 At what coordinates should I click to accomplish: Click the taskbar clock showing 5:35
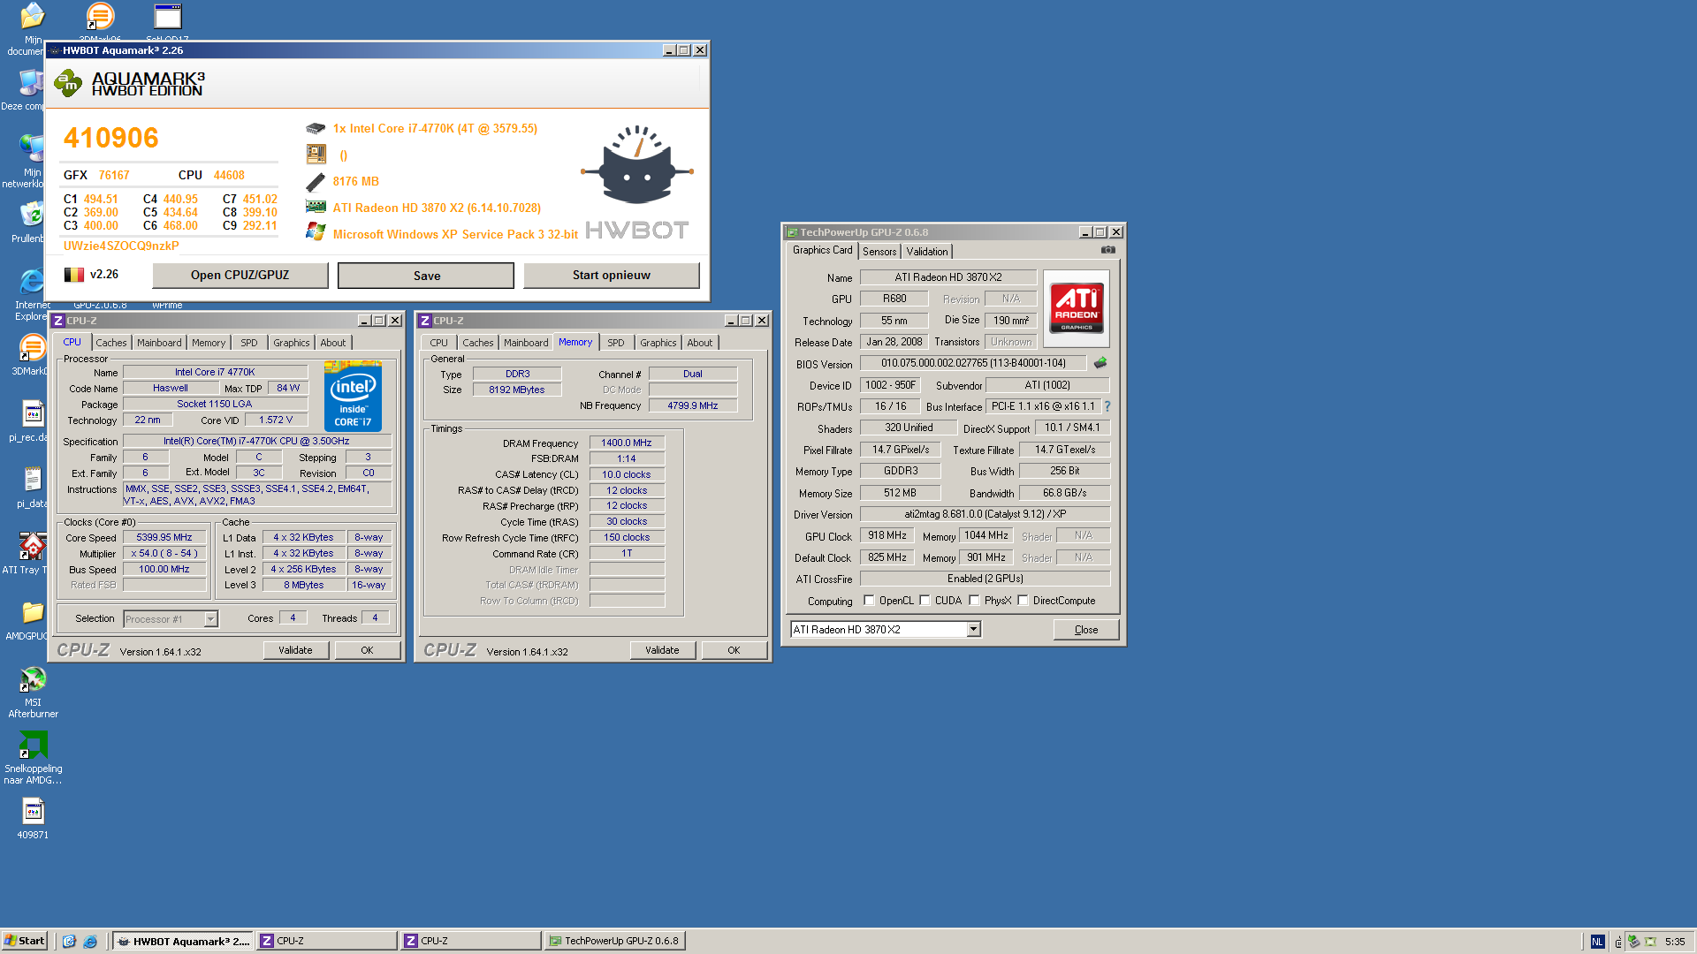[x=1675, y=942]
